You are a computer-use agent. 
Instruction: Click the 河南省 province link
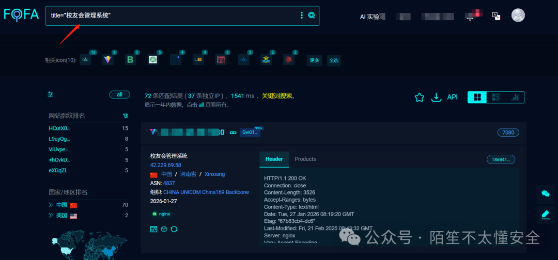[188, 174]
